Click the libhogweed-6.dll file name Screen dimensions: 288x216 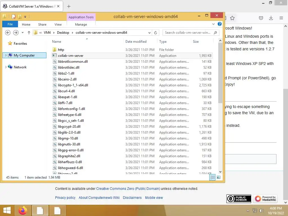point(70,168)
